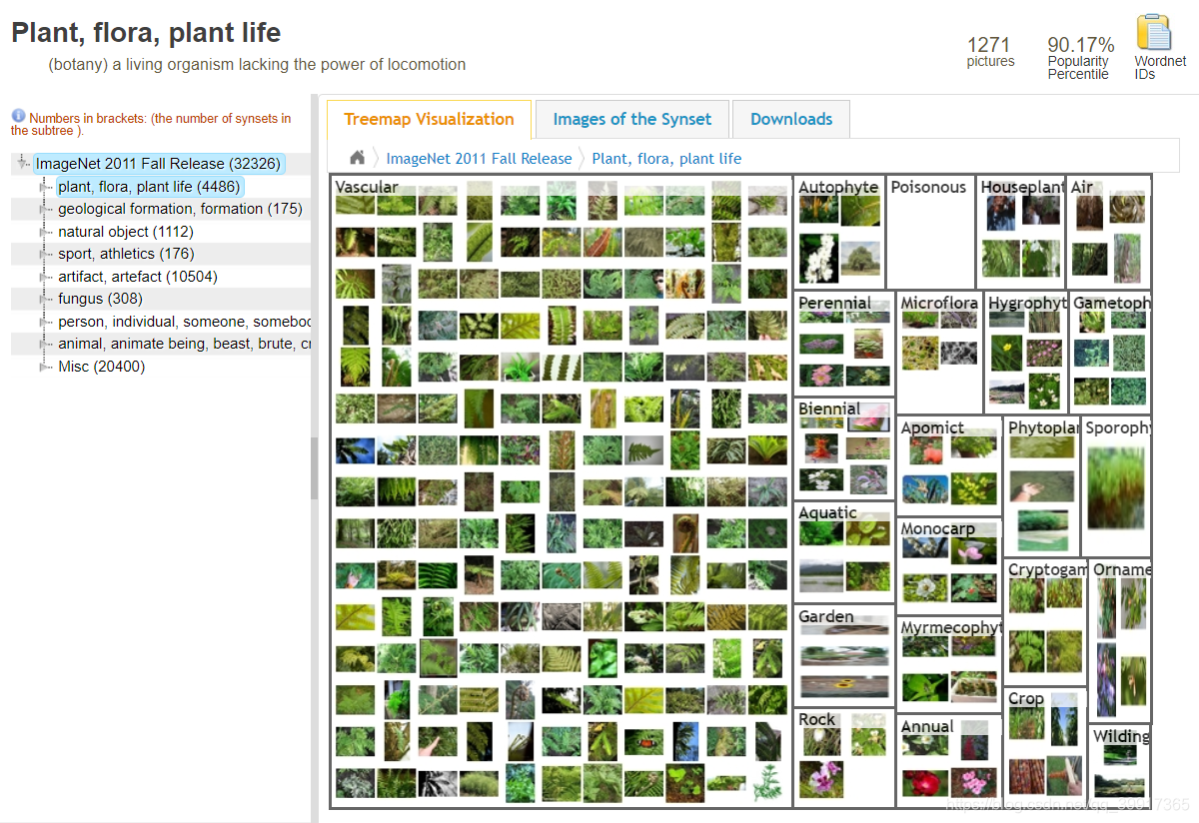Click the sunflower thumbnail in Garden cell
1199x823 pixels.
(843, 686)
